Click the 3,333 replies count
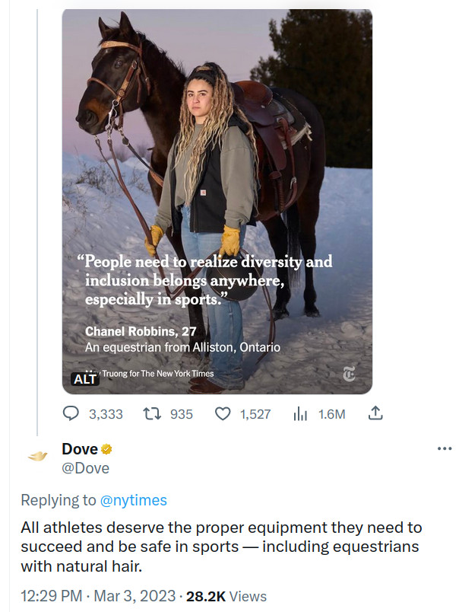The width and height of the screenshot is (459, 612). tap(106, 414)
